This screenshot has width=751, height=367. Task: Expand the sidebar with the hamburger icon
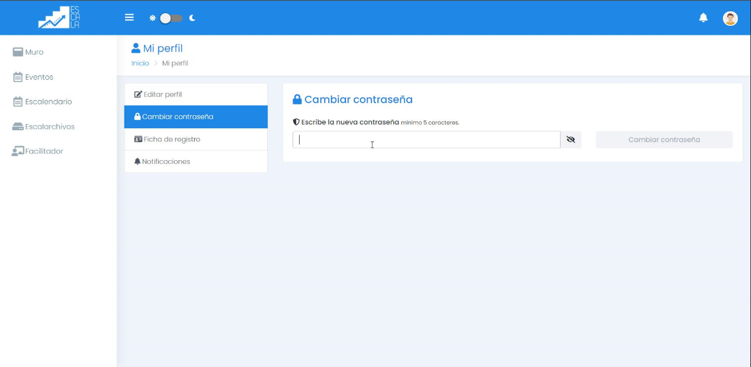[x=129, y=17]
